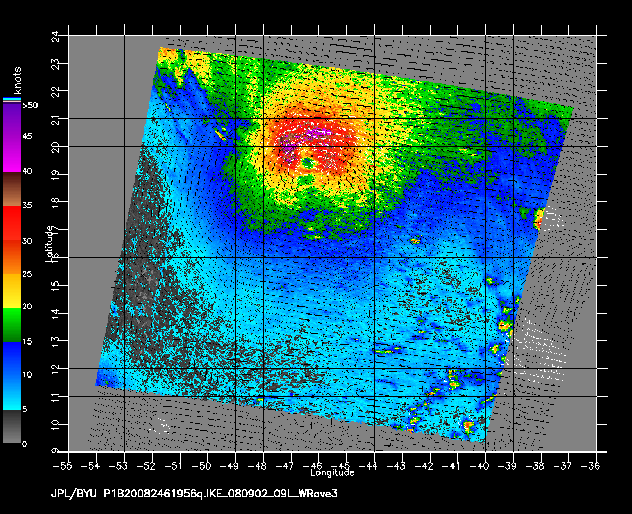Click the '11' latitude tick label

click(55, 398)
